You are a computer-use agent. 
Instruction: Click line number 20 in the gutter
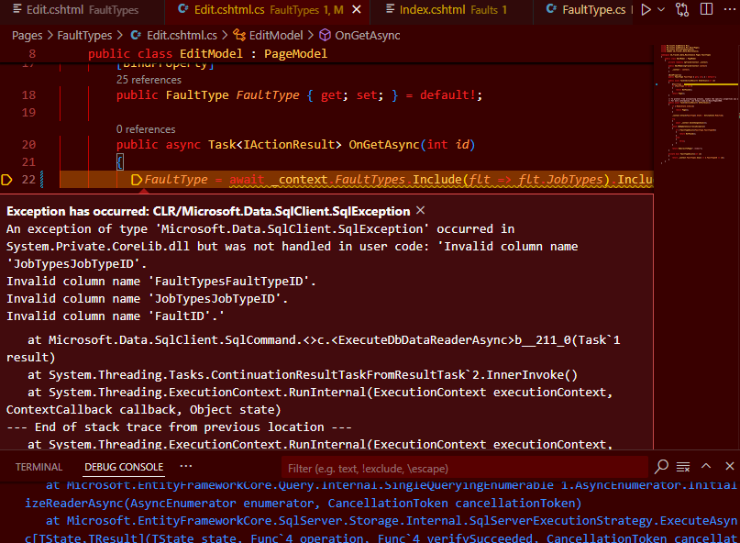click(x=28, y=145)
